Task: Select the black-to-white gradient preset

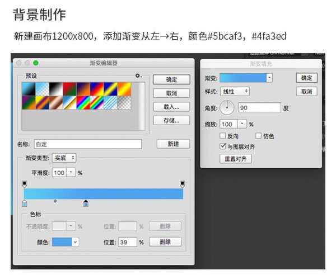Action: (56, 89)
